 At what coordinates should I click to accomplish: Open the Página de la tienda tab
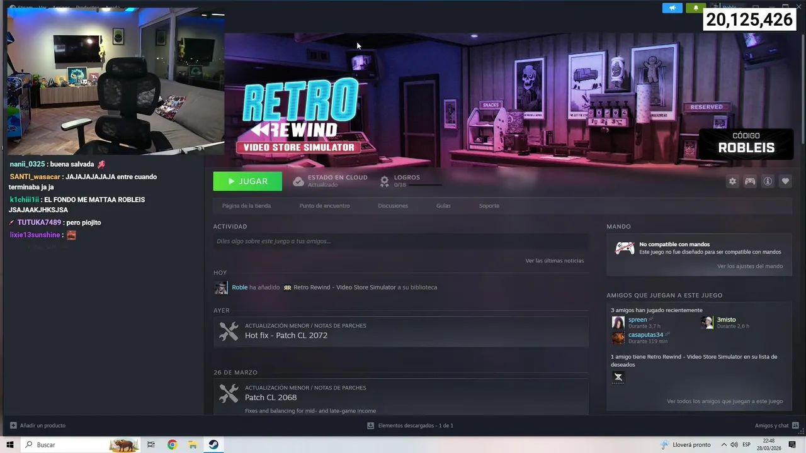click(x=246, y=206)
